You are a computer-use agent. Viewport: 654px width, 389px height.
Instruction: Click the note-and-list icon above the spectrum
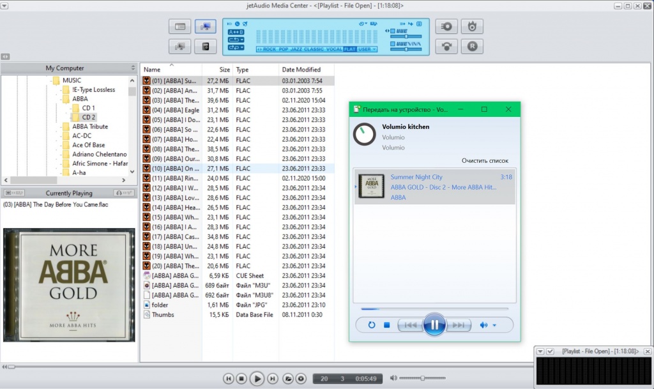click(x=374, y=24)
